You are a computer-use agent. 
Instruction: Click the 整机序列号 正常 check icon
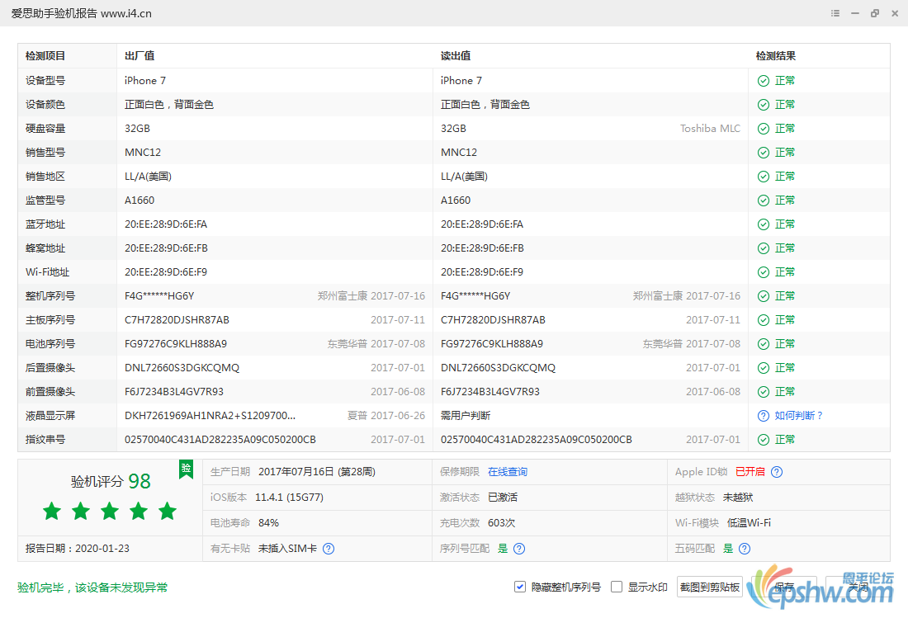click(x=764, y=295)
